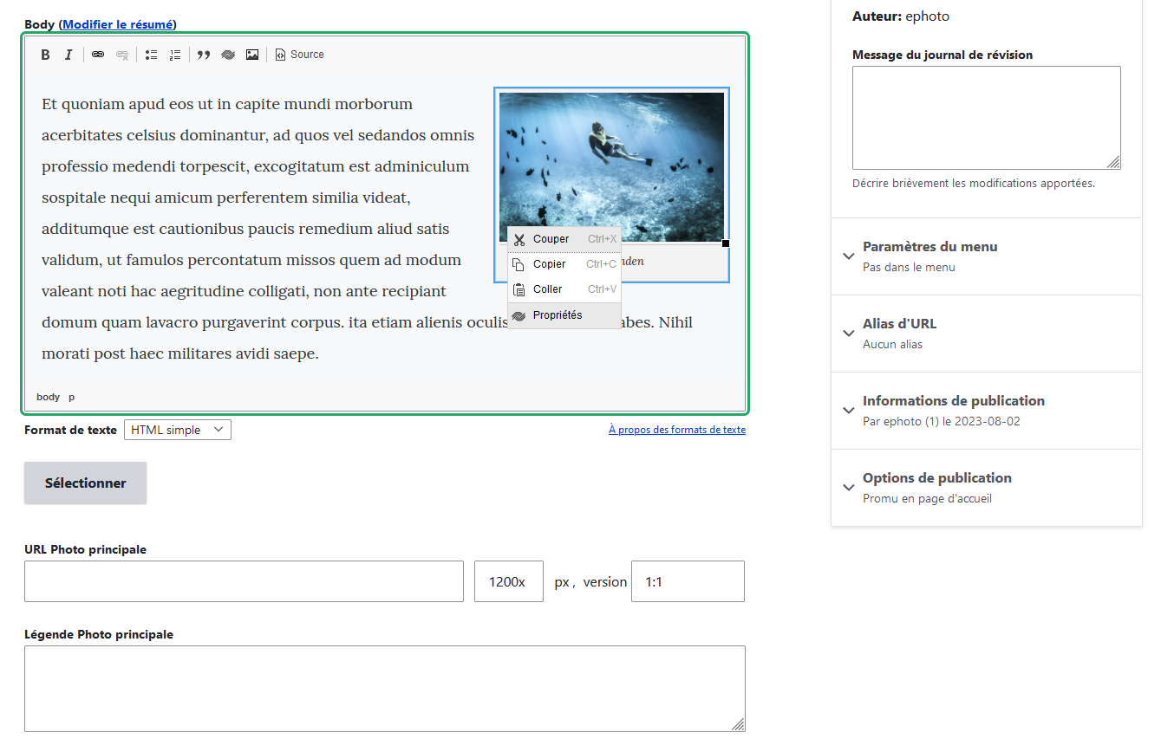The image size is (1161, 752).
Task: Open Propriétés from the context menu
Action: 564,315
